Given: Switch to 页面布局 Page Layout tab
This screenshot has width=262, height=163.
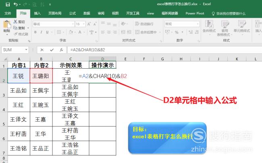Looking at the screenshot, I should click(x=55, y=13).
